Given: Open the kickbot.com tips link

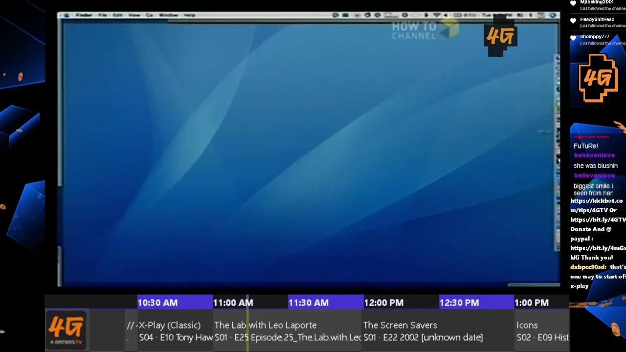Looking at the screenshot, I should [x=597, y=205].
